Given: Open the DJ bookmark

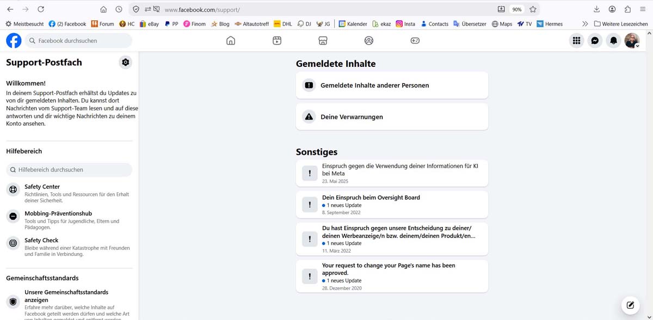Looking at the screenshot, I should point(304,24).
